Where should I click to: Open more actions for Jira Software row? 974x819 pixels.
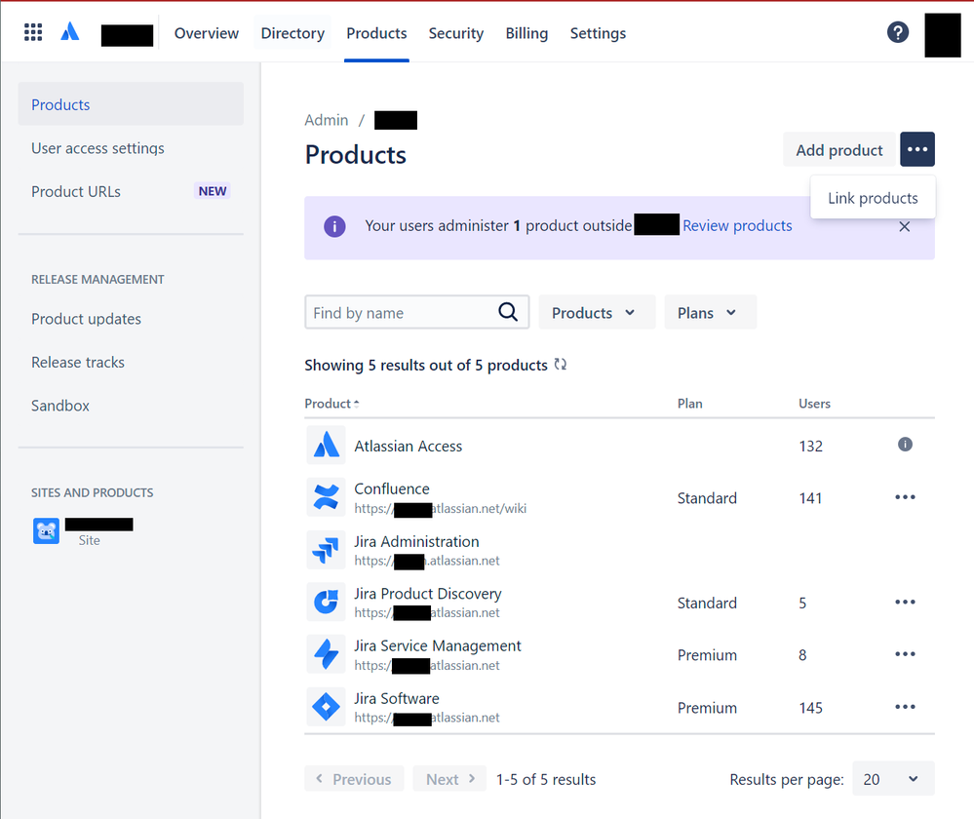[905, 707]
